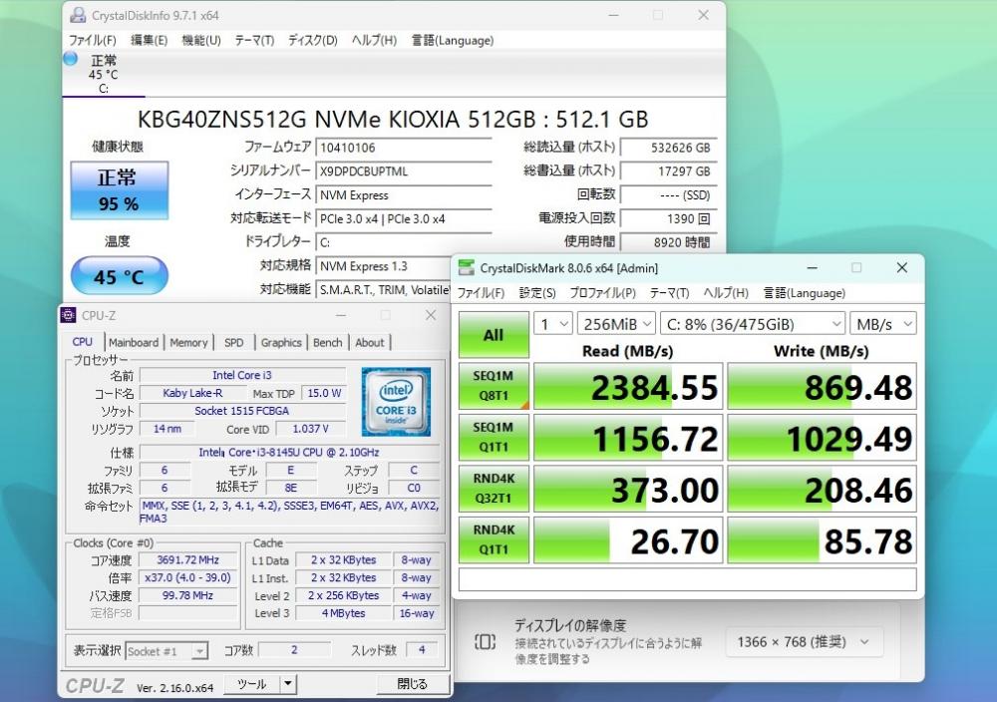Switch to the SPD tab in CPU-Z

[233, 342]
